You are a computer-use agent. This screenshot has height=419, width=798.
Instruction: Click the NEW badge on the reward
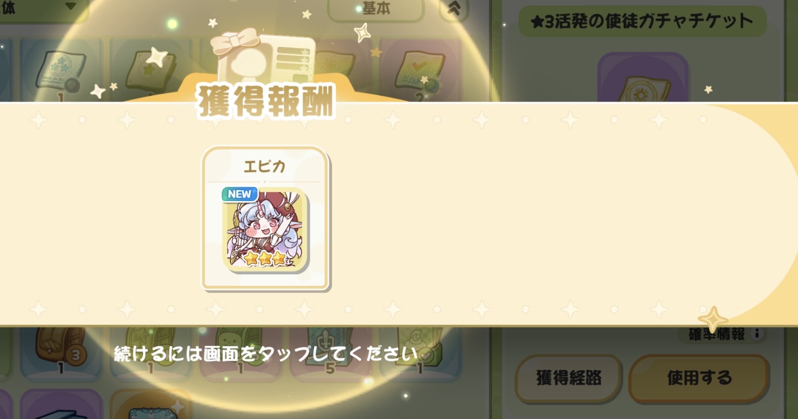coord(239,194)
